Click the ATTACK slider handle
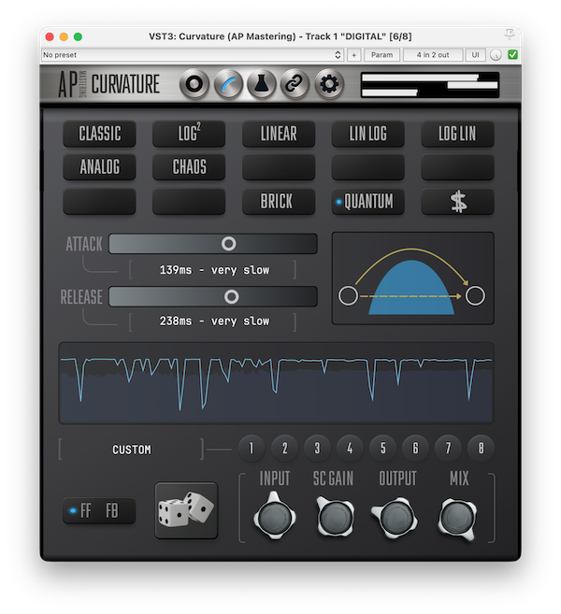Screen dimensions: 561x614 [228, 244]
